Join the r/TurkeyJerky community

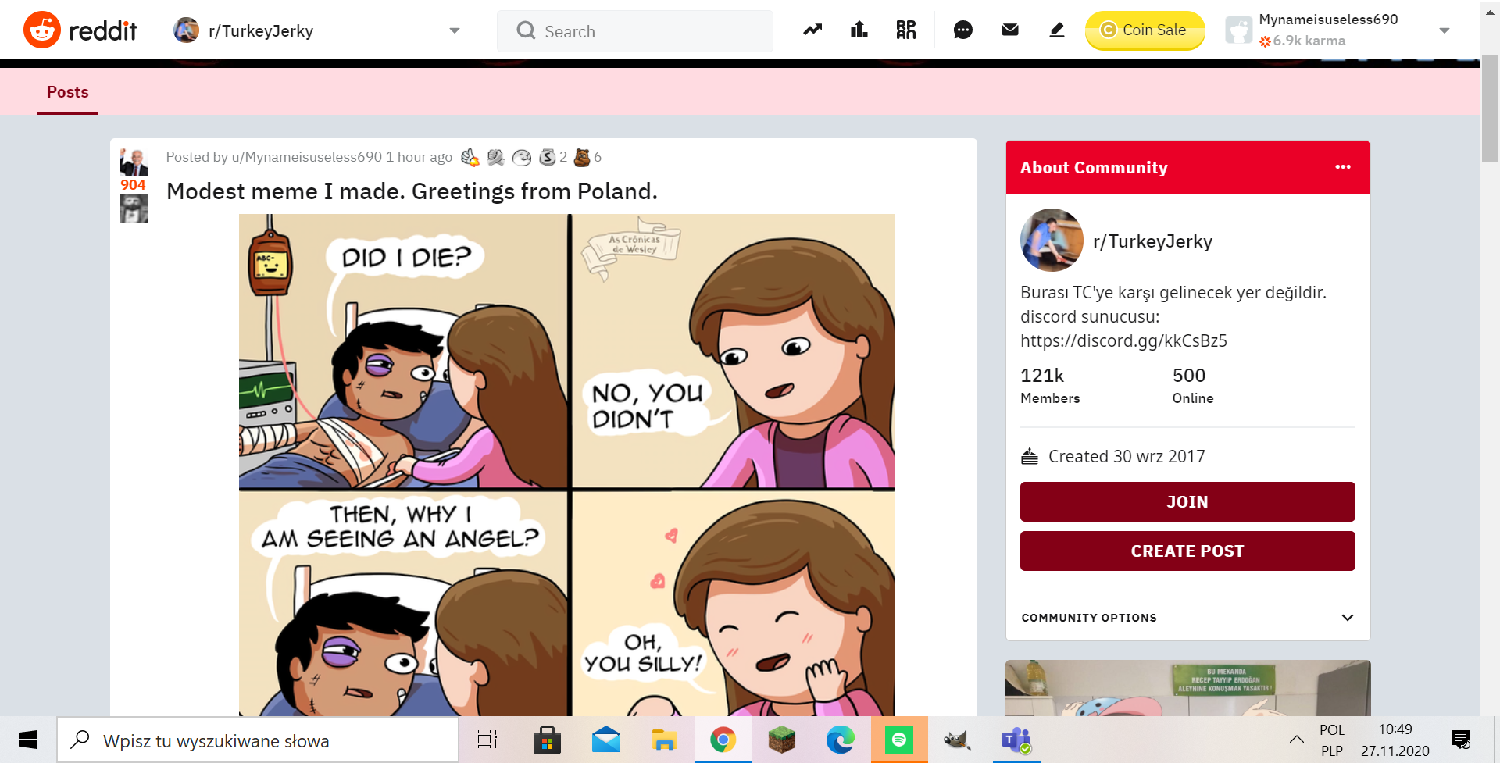point(1187,501)
